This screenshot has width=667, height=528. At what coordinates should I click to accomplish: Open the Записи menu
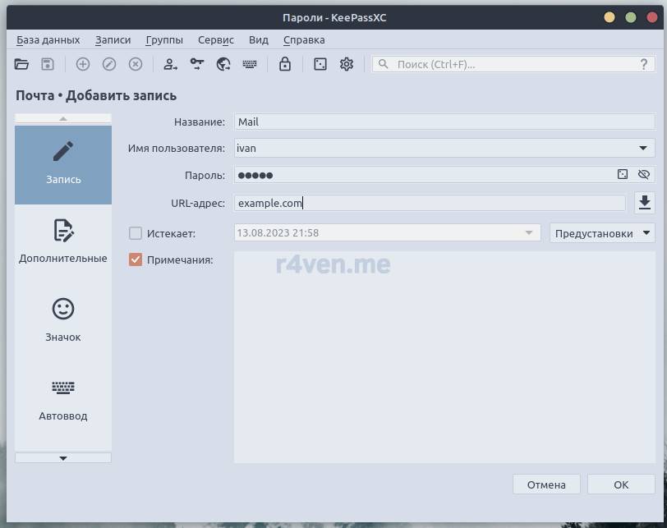point(113,39)
